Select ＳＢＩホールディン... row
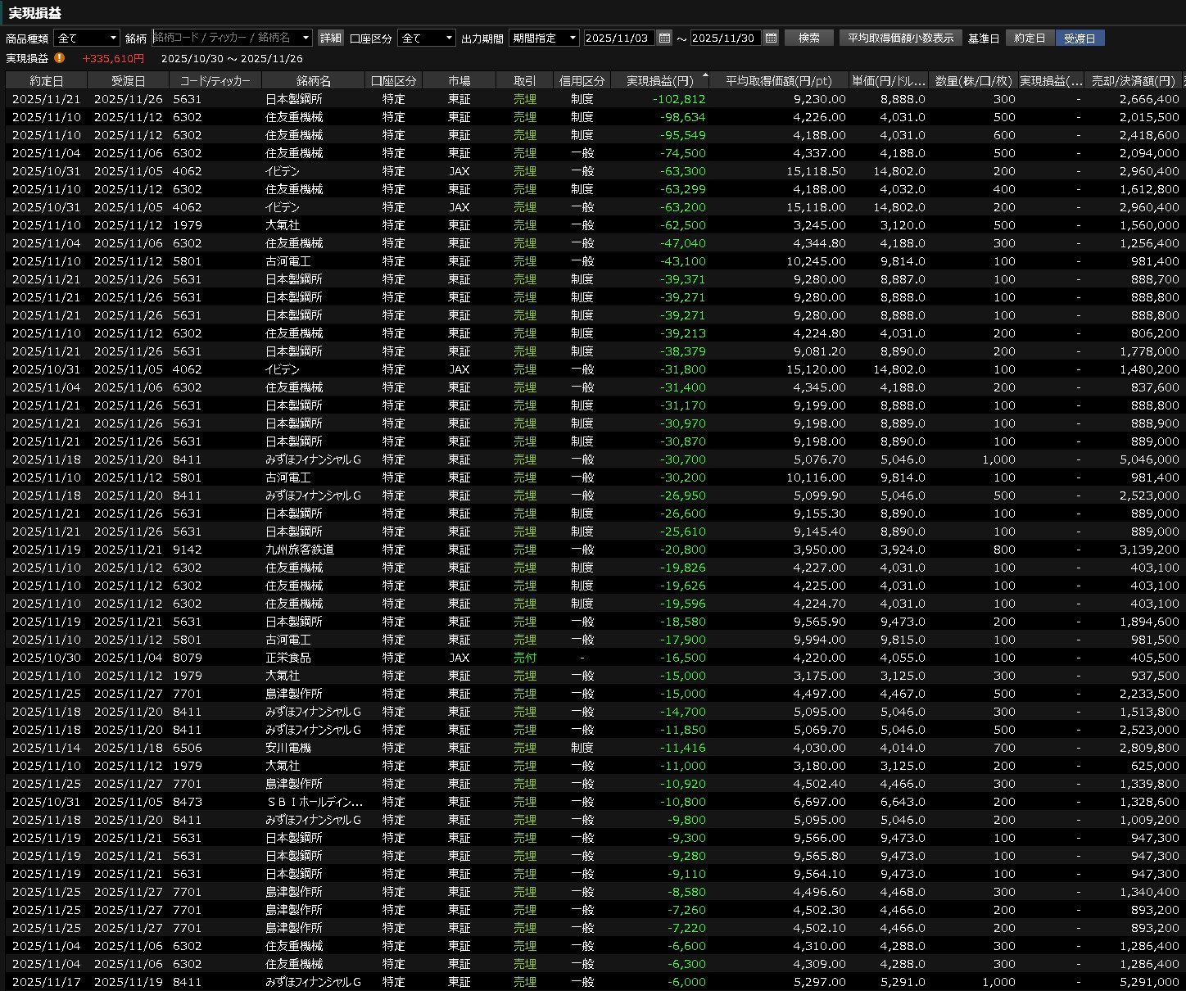Viewport: 1186px width, 991px height. point(593,801)
